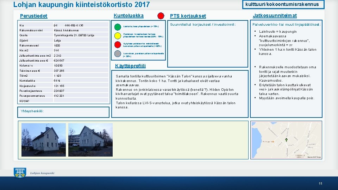Select the green circle in the Kuntoluokka legend
This screenshot has height=190, width=338.
click(x=118, y=27)
